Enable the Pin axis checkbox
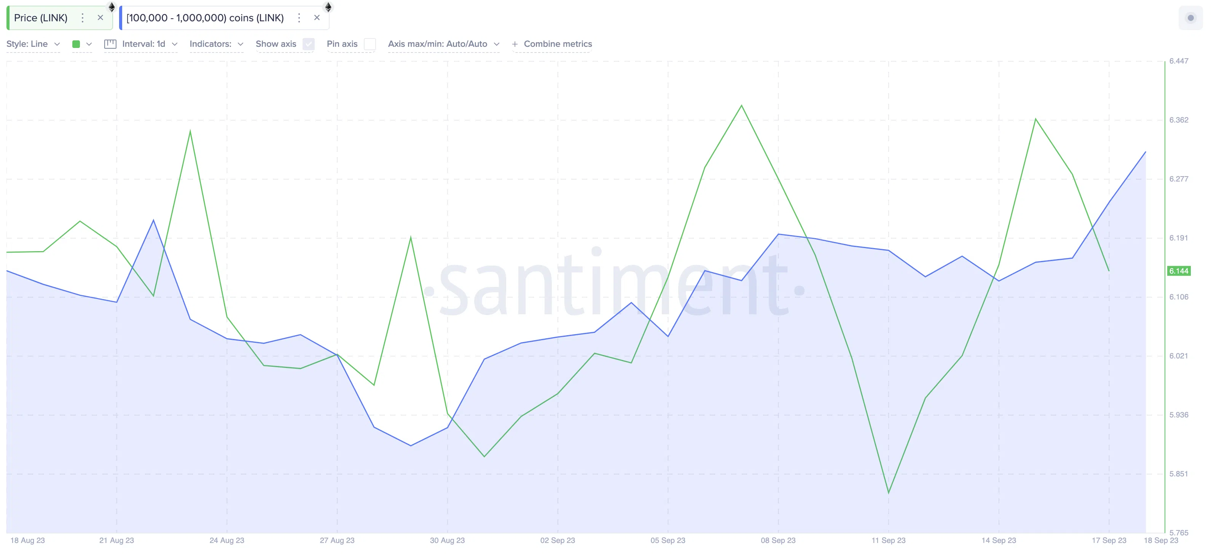 [x=370, y=44]
